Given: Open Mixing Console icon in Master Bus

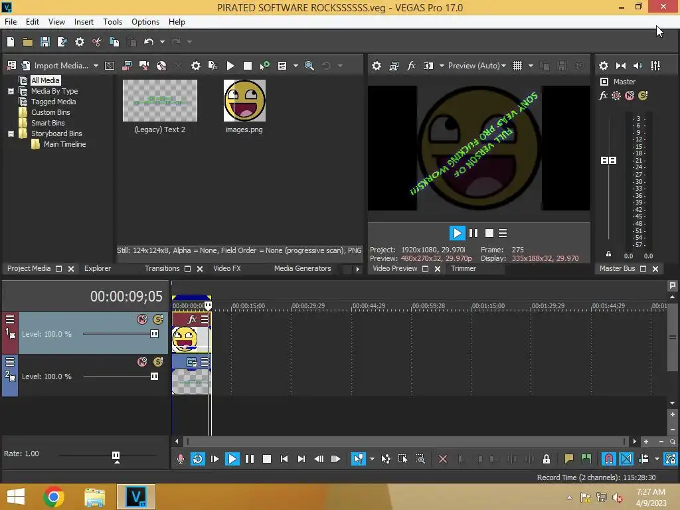Looking at the screenshot, I should coord(655,66).
